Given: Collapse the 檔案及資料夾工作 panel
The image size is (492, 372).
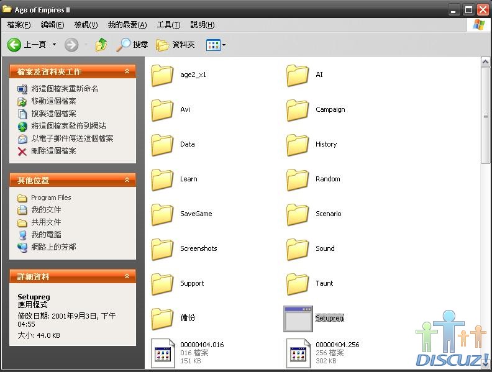Looking at the screenshot, I should point(127,71).
